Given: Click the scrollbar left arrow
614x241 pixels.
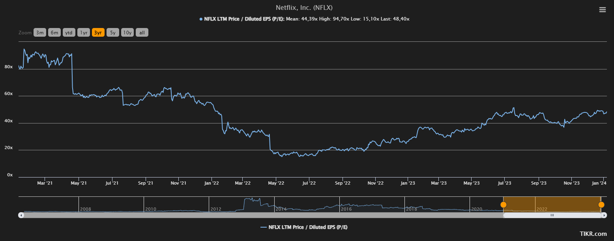Looking at the screenshot, I should (21, 215).
